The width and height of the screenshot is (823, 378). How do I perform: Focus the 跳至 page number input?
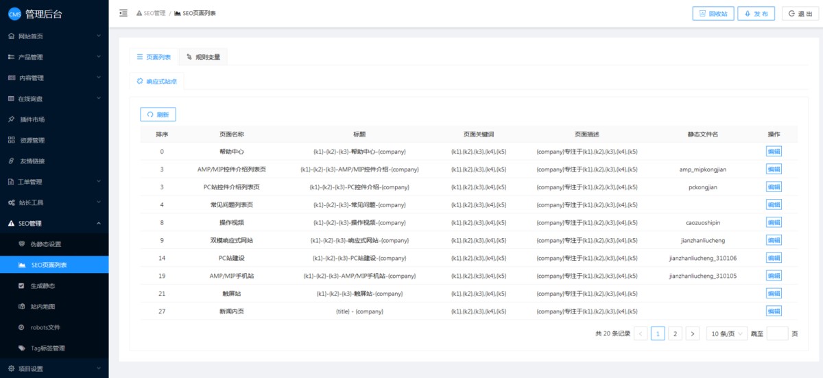[x=777, y=333]
